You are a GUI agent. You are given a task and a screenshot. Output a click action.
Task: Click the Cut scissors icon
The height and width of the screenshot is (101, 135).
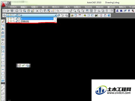[37, 11]
